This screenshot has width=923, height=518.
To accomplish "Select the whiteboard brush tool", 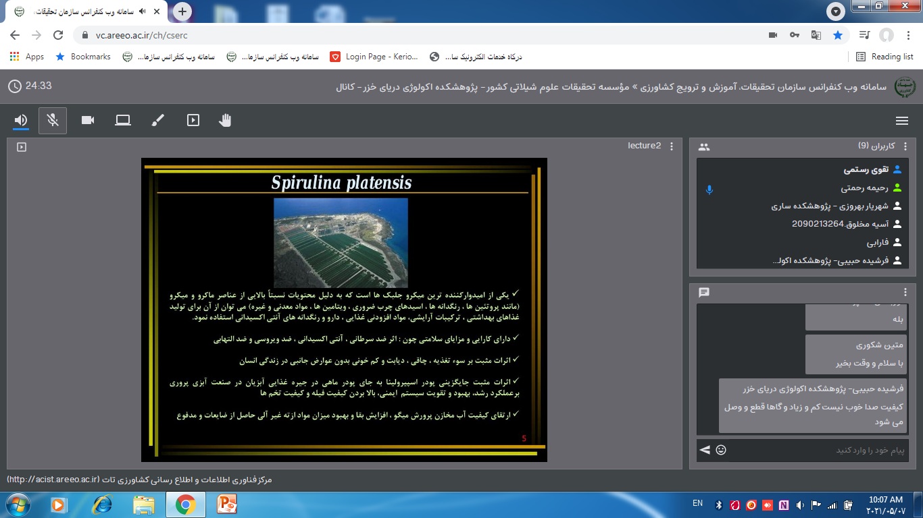I will [x=157, y=120].
